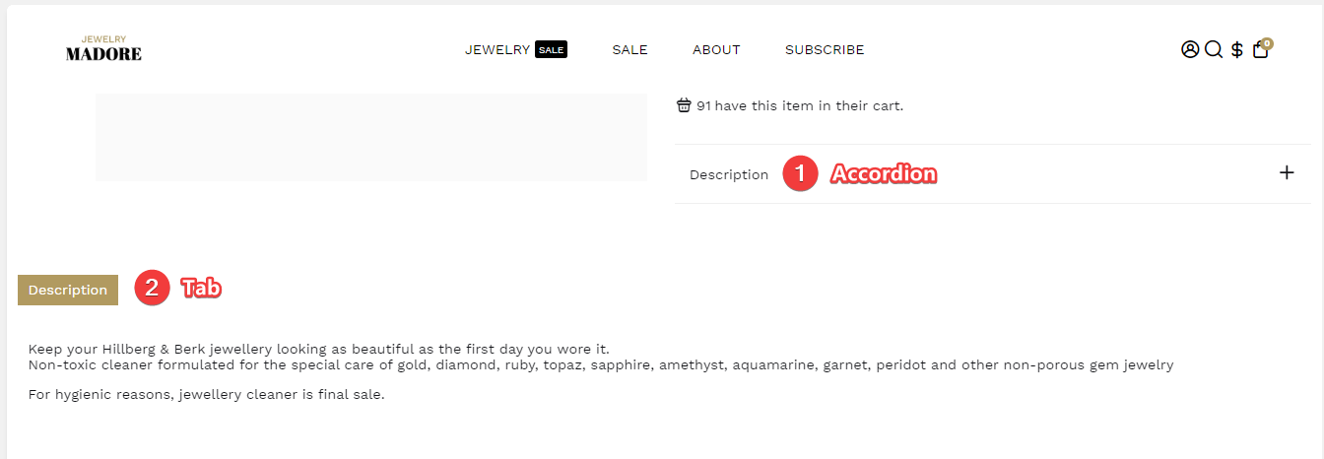The height and width of the screenshot is (459, 1324).
Task: Click the black SALE badge beside Jewelry
Action: click(x=551, y=50)
